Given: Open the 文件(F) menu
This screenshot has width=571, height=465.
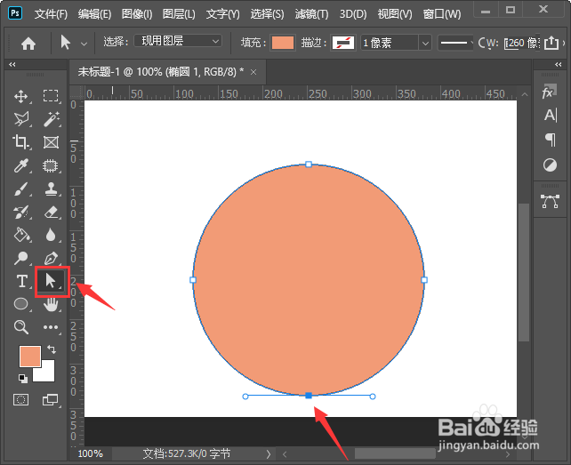Looking at the screenshot, I should pyautogui.click(x=51, y=14).
